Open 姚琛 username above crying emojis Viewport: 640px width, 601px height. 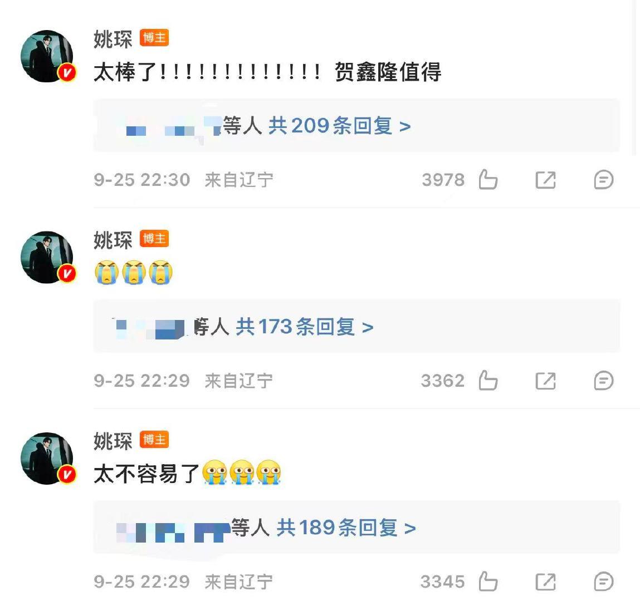[x=113, y=240]
